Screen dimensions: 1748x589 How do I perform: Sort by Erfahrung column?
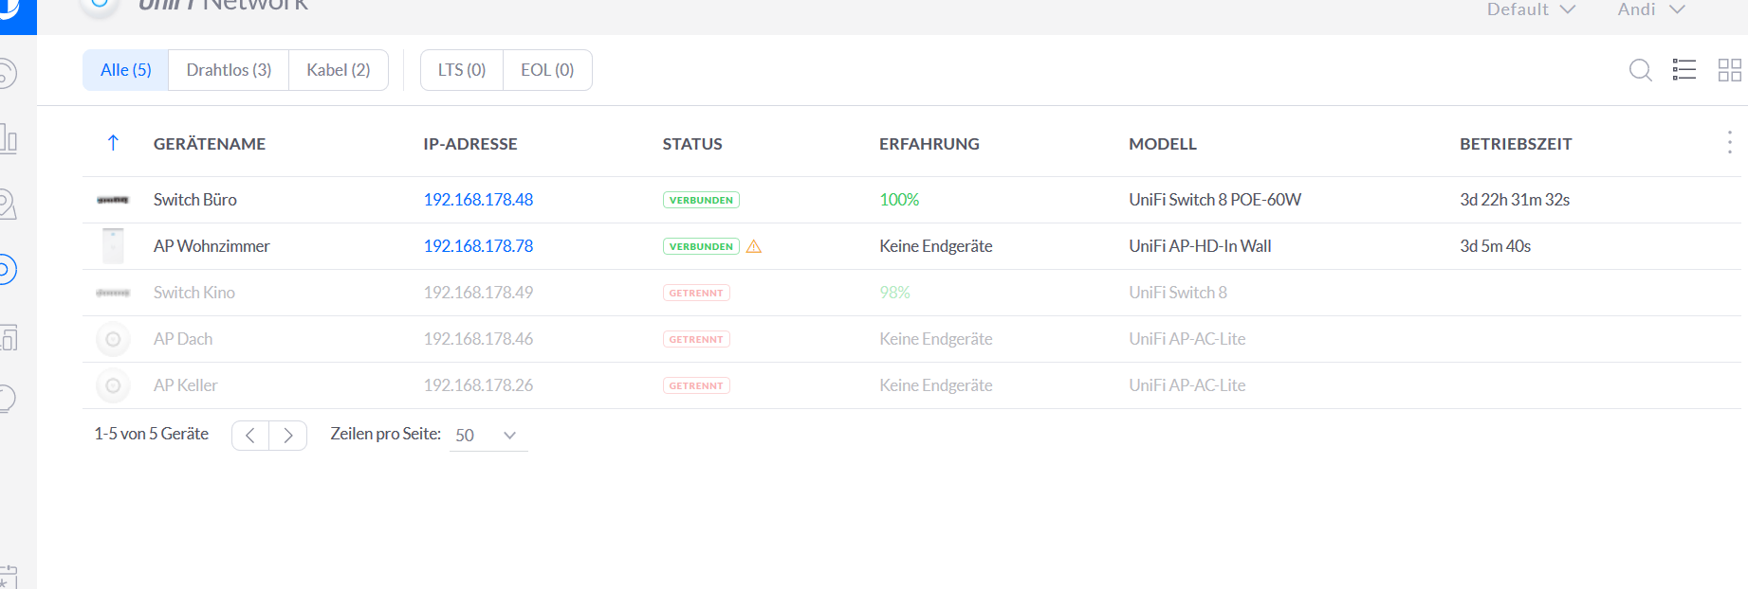929,144
